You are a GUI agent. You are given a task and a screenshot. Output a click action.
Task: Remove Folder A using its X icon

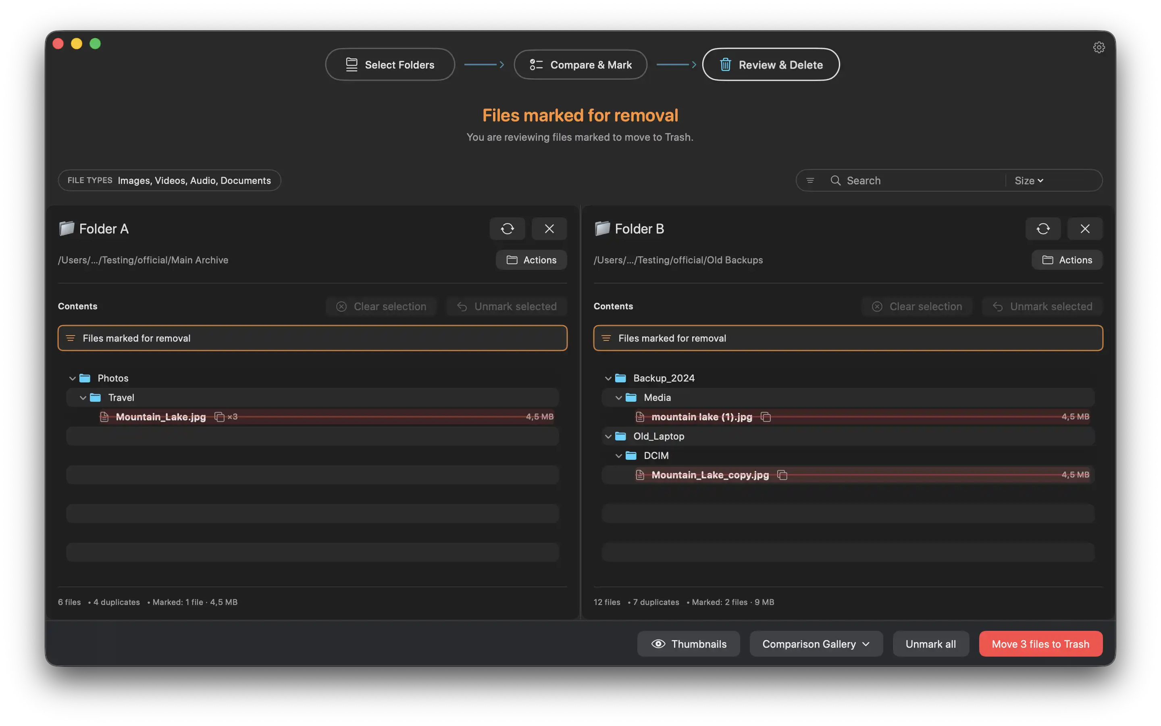pyautogui.click(x=549, y=229)
